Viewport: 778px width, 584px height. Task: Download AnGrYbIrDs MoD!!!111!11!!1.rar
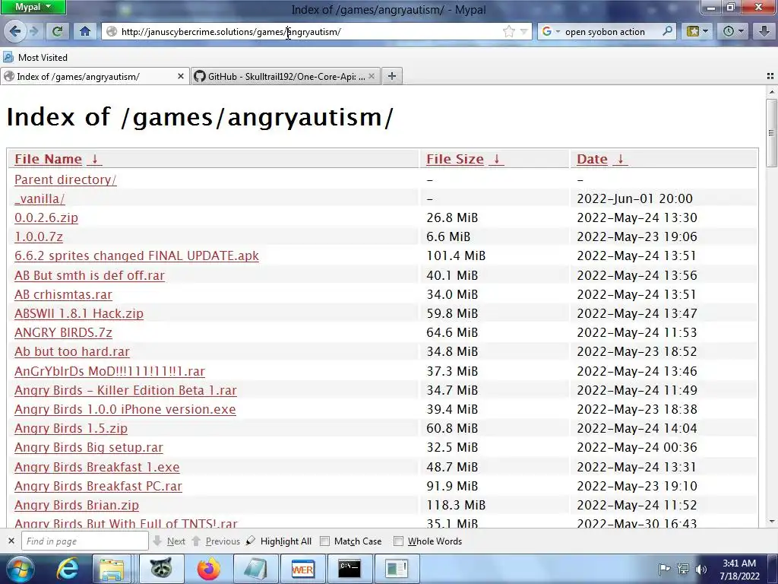point(109,371)
